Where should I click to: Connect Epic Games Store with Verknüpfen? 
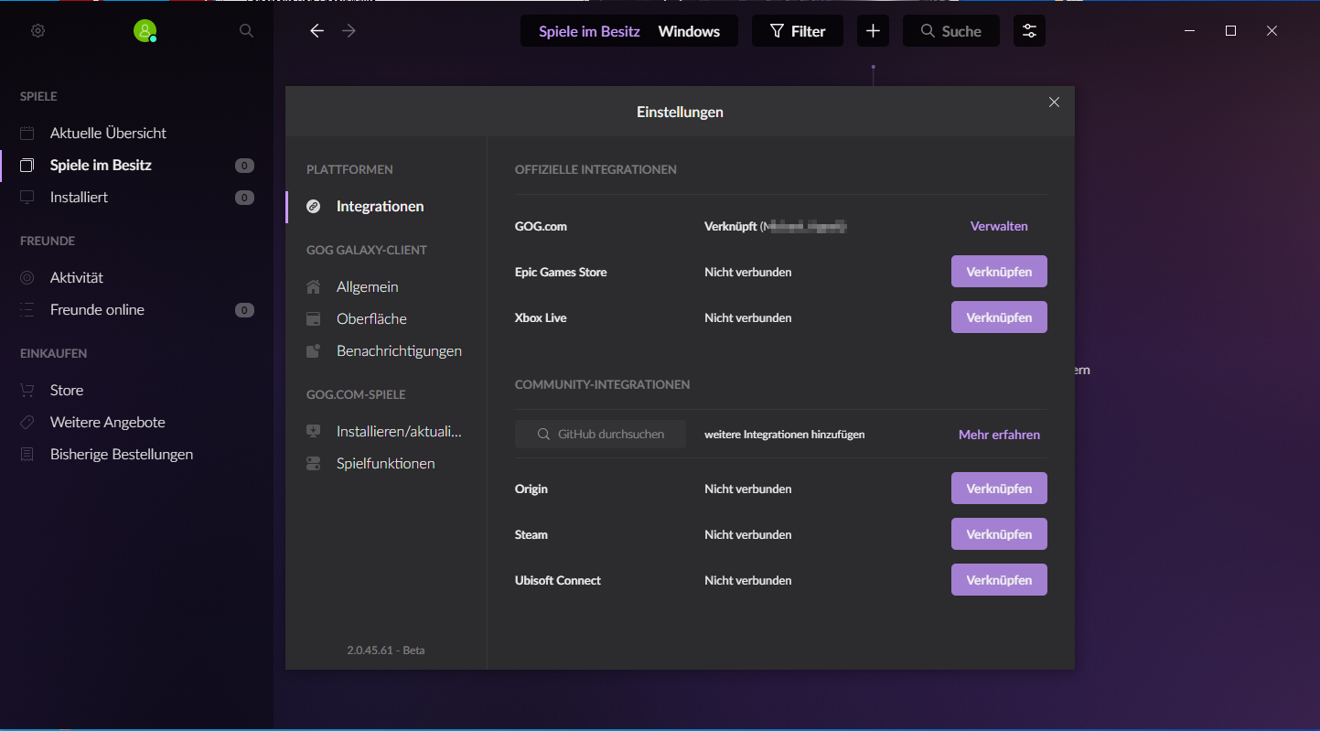999,272
